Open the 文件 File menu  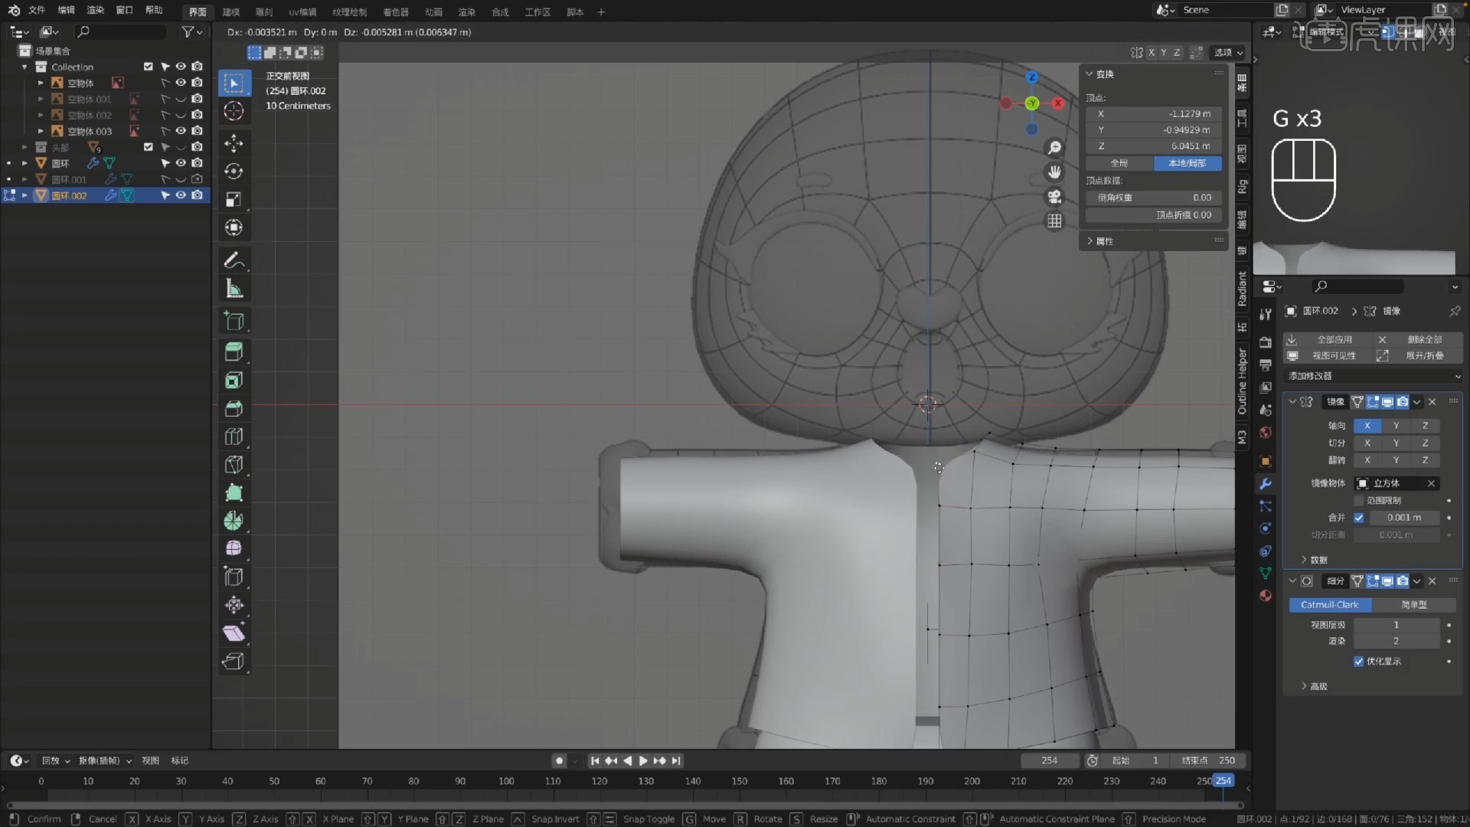[37, 10]
